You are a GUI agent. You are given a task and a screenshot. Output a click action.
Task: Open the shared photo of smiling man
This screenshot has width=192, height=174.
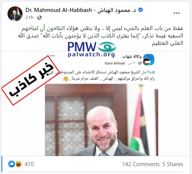[101, 120]
